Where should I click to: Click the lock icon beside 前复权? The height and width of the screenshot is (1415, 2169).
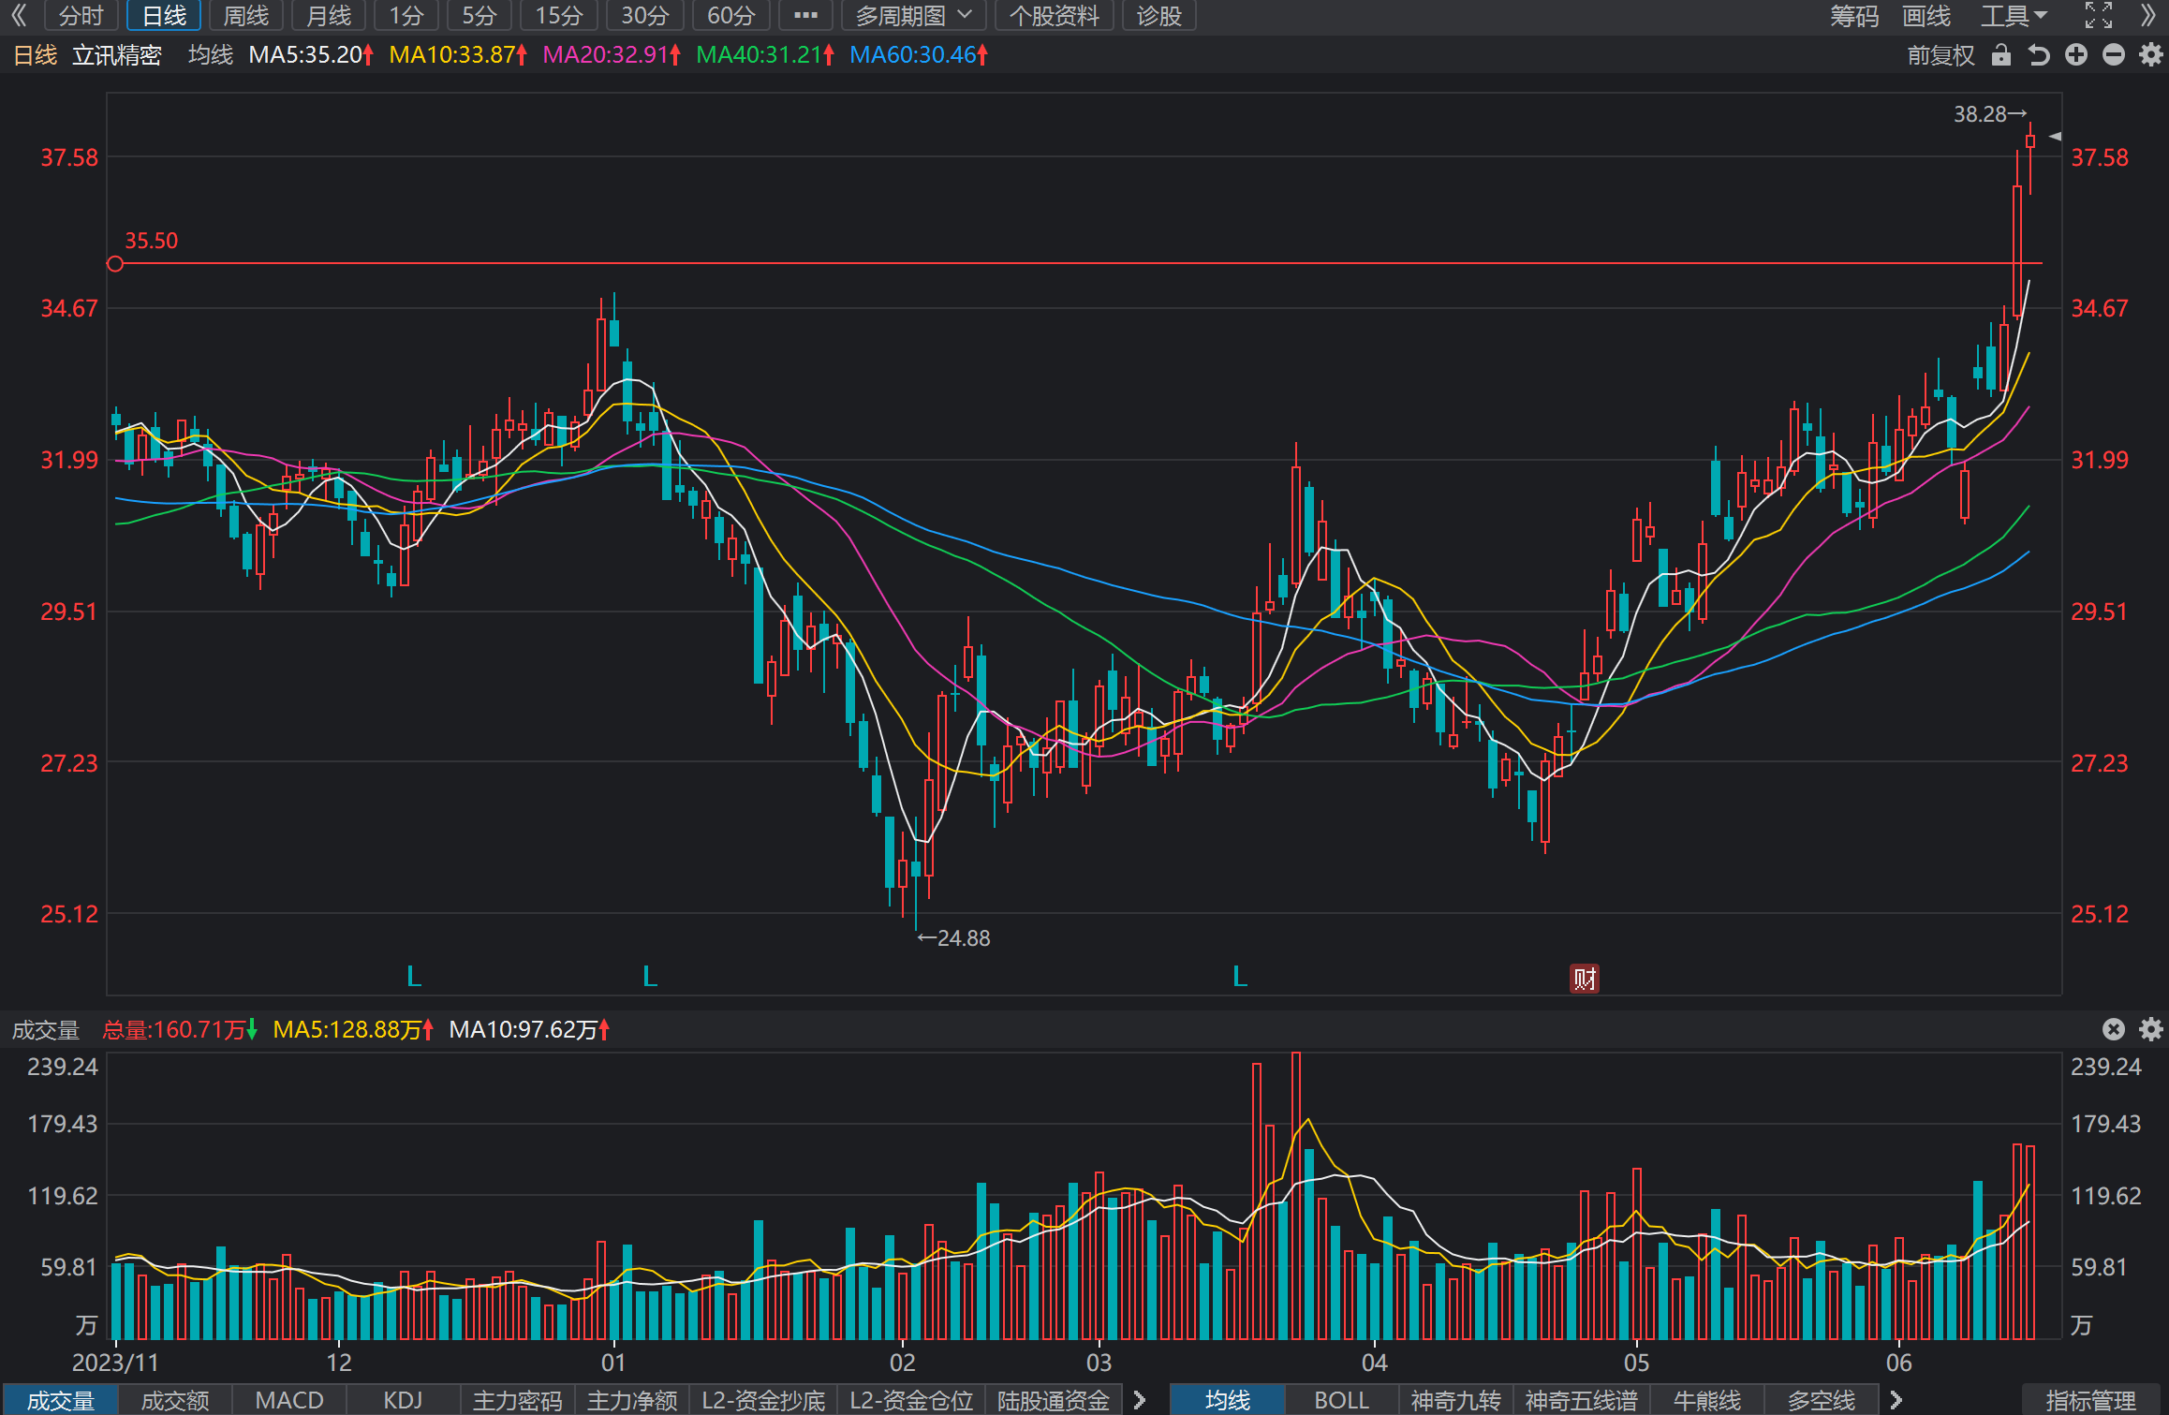click(x=2001, y=55)
